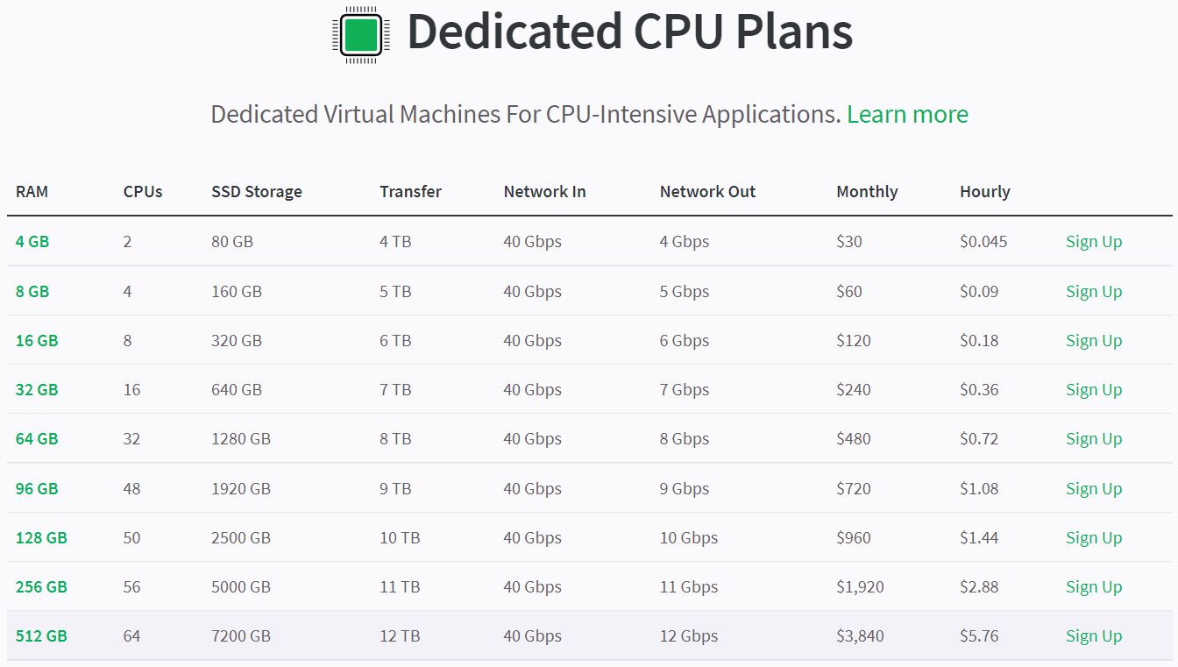The height and width of the screenshot is (667, 1178).
Task: Select the 8 GB RAM plan link
Action: (32, 291)
